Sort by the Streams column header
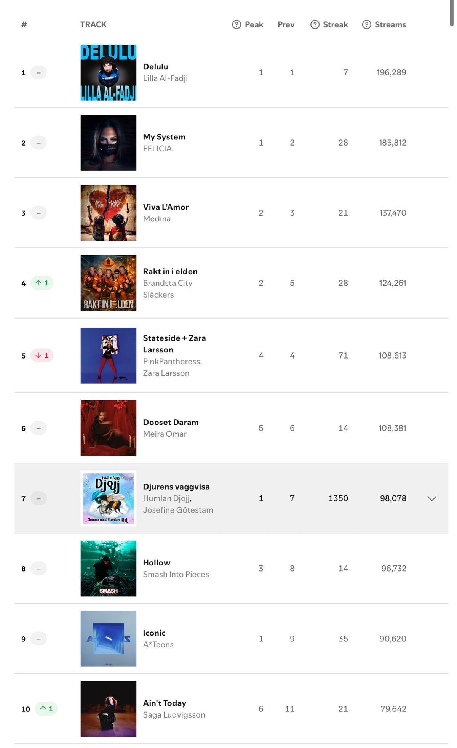 click(x=390, y=24)
